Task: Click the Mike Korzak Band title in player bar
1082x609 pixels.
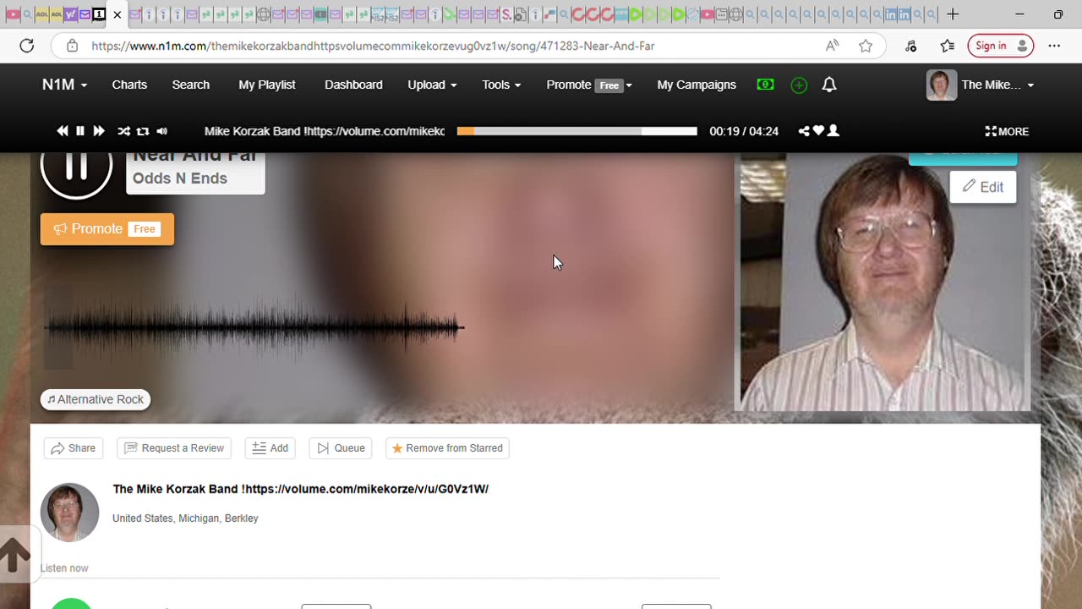Action: pos(325,131)
